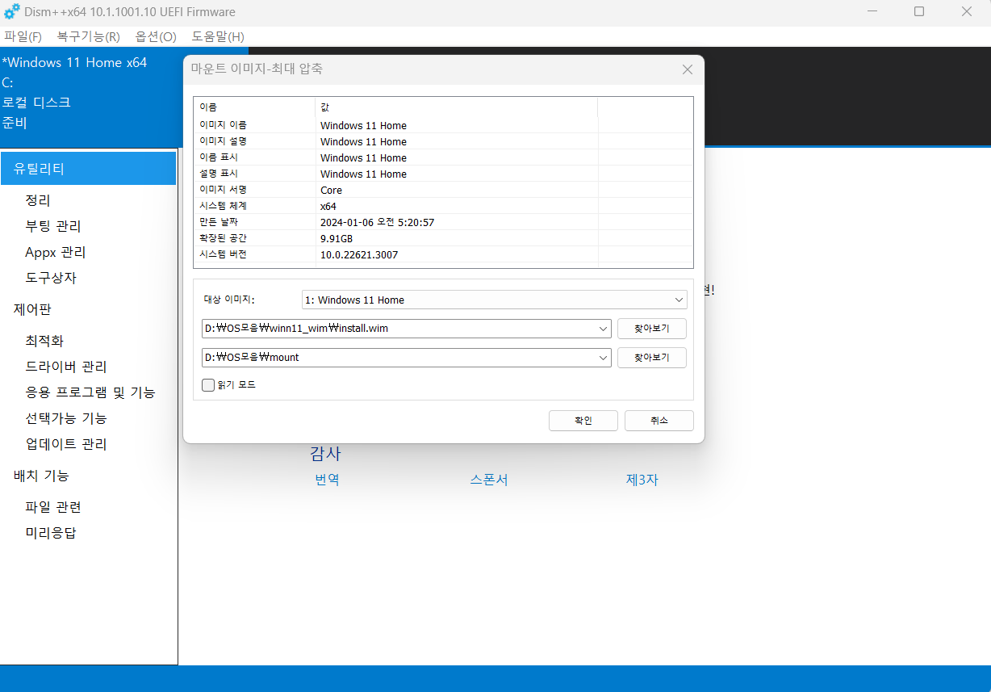Open the 제3자 link
Image resolution: width=991 pixels, height=692 pixels.
642,479
